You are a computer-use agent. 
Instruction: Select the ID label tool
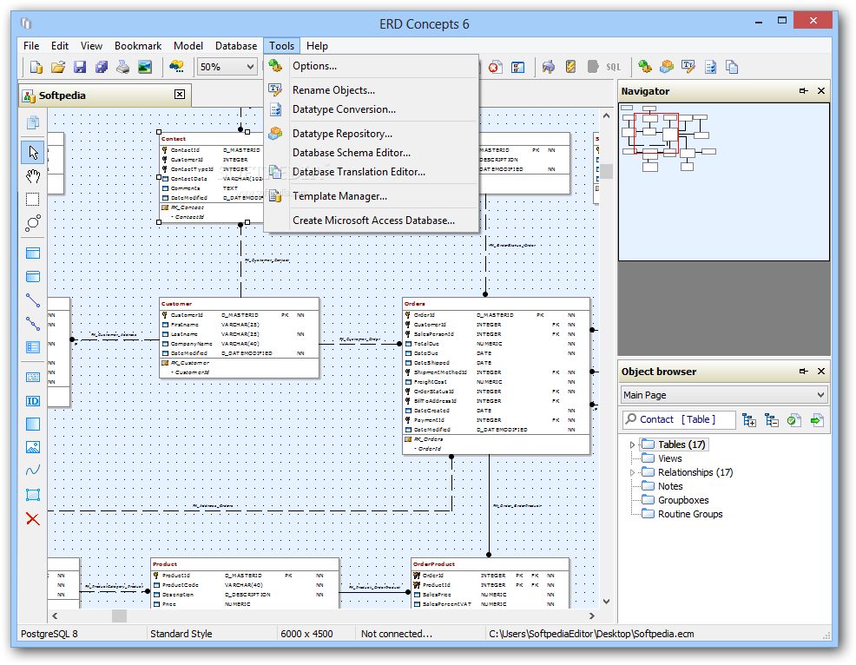coord(33,401)
